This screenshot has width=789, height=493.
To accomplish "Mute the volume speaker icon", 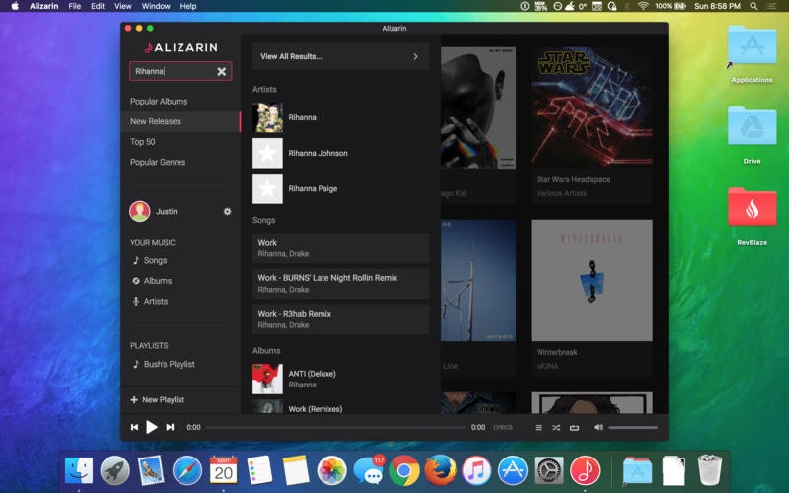I will point(598,427).
